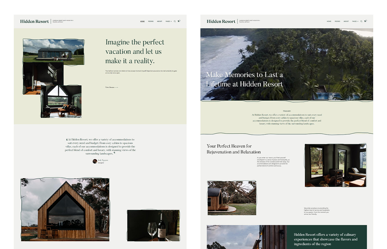
Task: Open the search magnifier on the right page
Action: coord(361,21)
